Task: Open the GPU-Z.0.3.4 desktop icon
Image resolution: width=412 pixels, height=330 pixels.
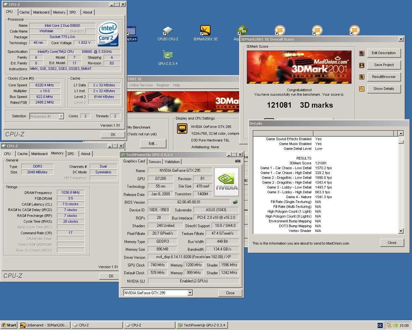Action: click(168, 58)
